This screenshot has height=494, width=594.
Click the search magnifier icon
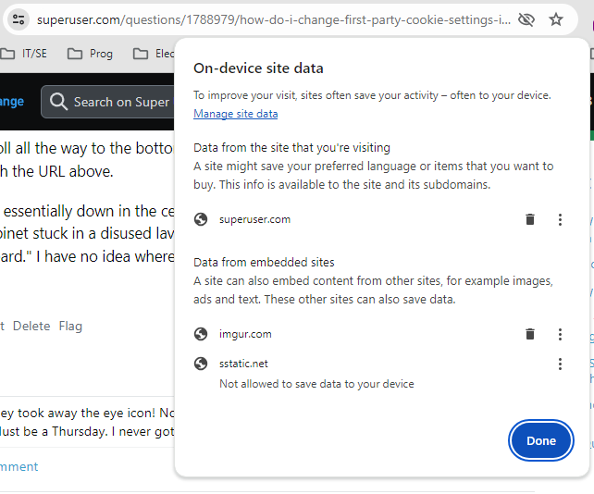point(58,102)
